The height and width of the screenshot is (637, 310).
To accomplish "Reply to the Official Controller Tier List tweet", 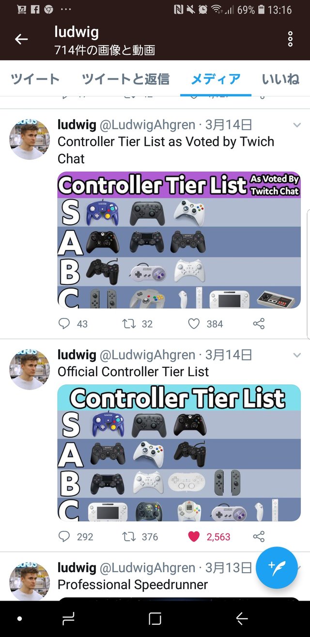I will pyautogui.click(x=64, y=536).
